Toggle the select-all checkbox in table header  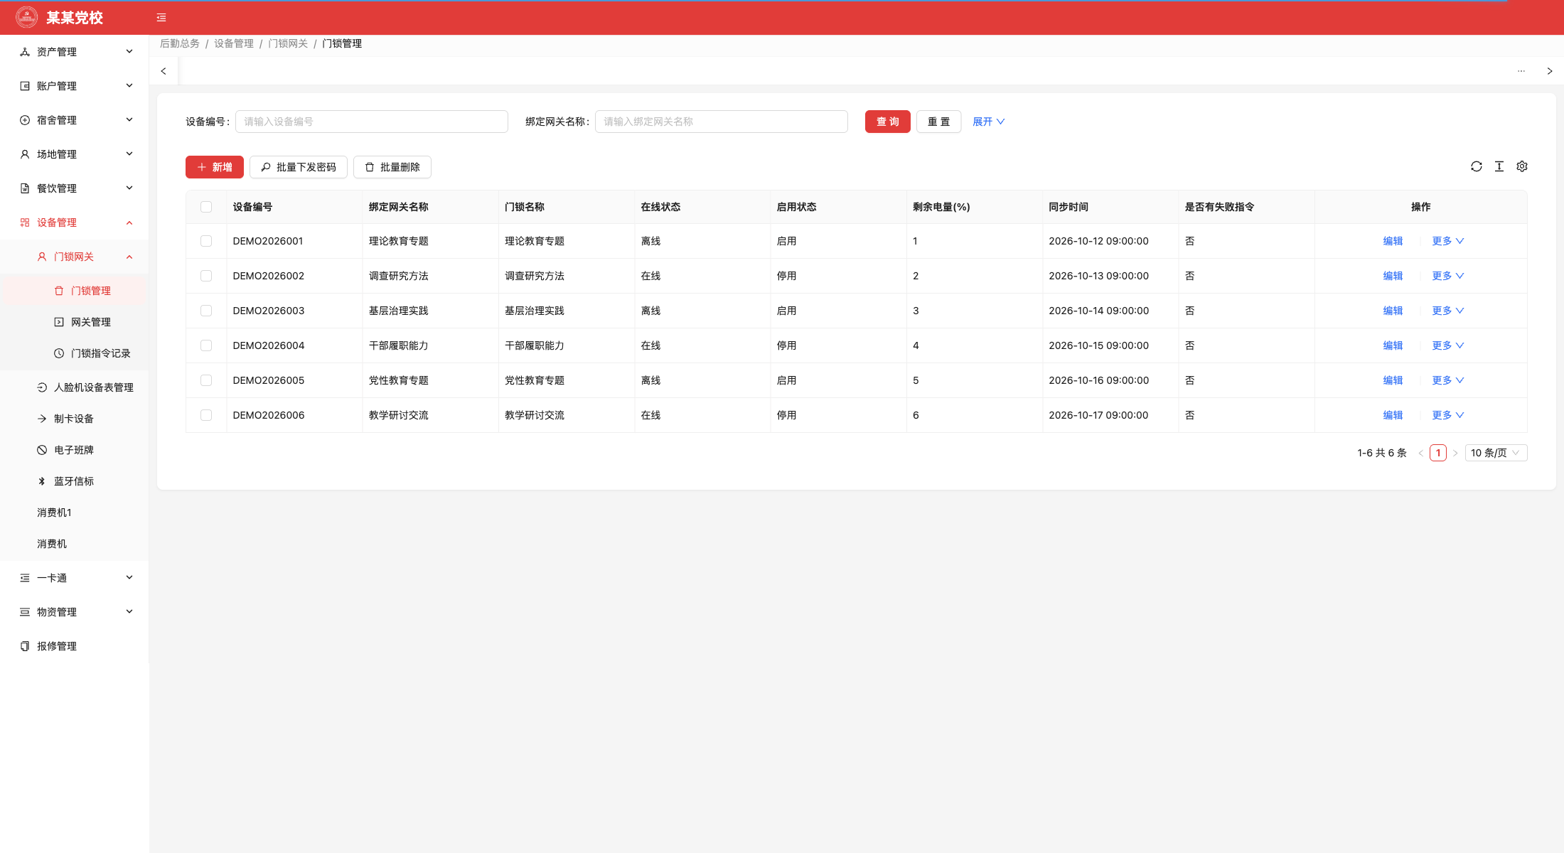pos(206,207)
